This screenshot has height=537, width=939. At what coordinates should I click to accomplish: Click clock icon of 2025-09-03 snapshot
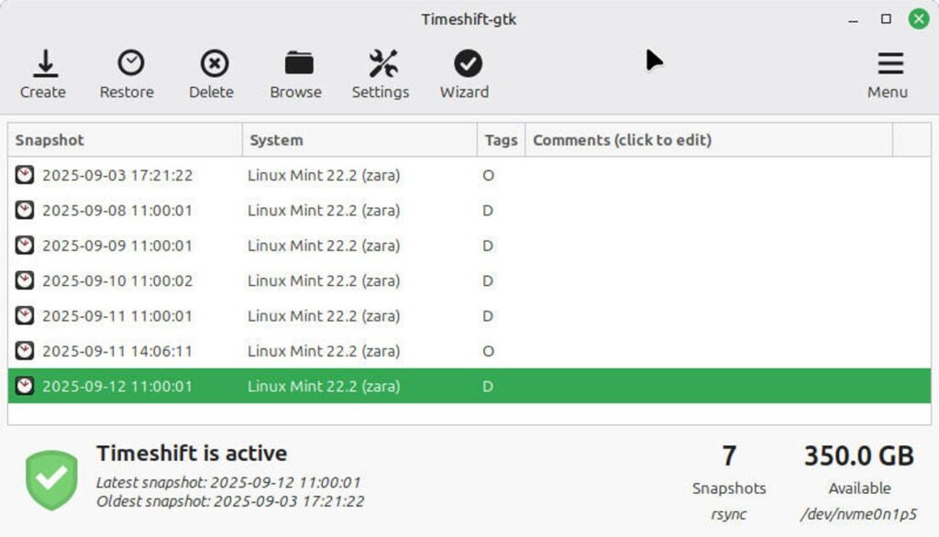click(25, 175)
